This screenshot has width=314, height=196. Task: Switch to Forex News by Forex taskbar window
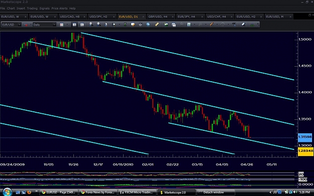[x=98, y=192]
